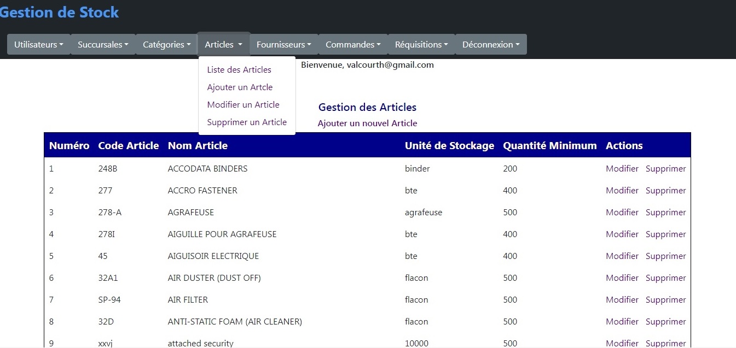Choose Ajouter un Artcle from the menu

240,87
